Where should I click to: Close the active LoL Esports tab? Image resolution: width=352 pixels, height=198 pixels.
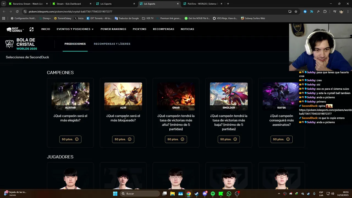(178, 4)
